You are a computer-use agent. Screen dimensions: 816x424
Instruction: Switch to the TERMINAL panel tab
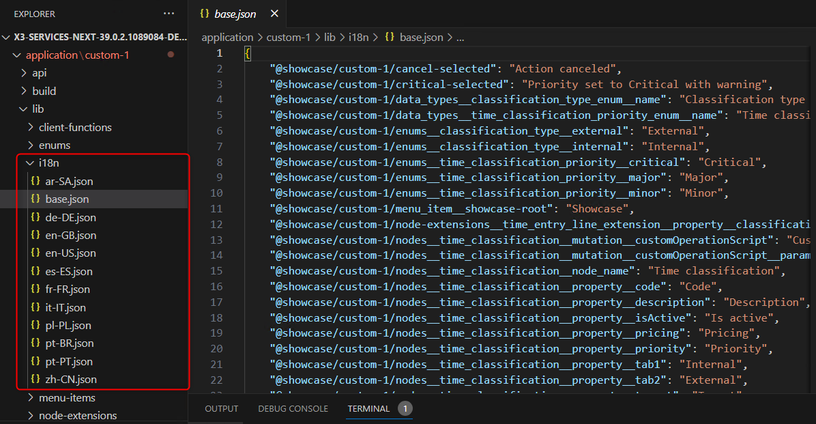click(368, 409)
